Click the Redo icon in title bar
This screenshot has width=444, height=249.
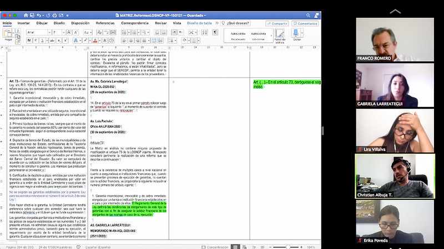click(x=48, y=15)
